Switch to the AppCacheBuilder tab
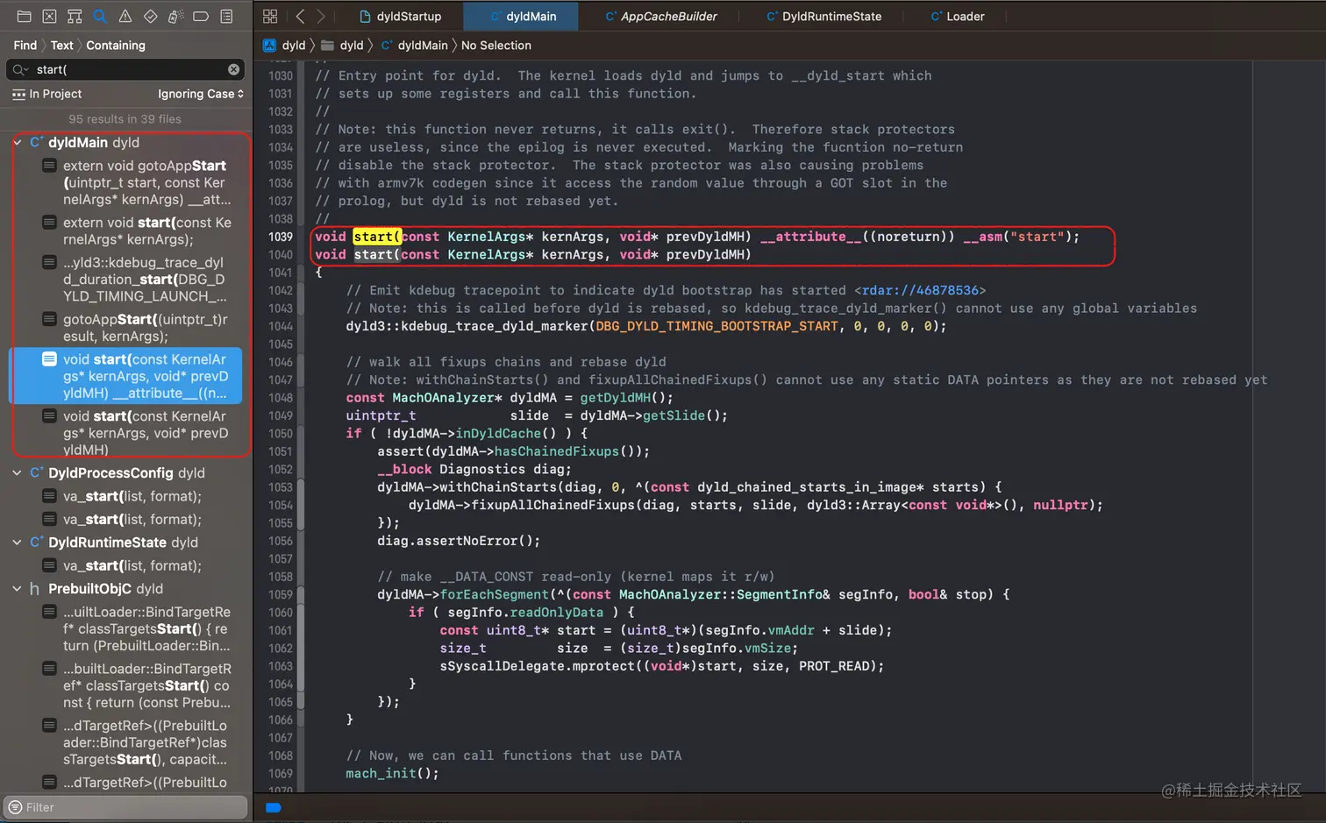This screenshot has width=1326, height=823. click(x=660, y=16)
